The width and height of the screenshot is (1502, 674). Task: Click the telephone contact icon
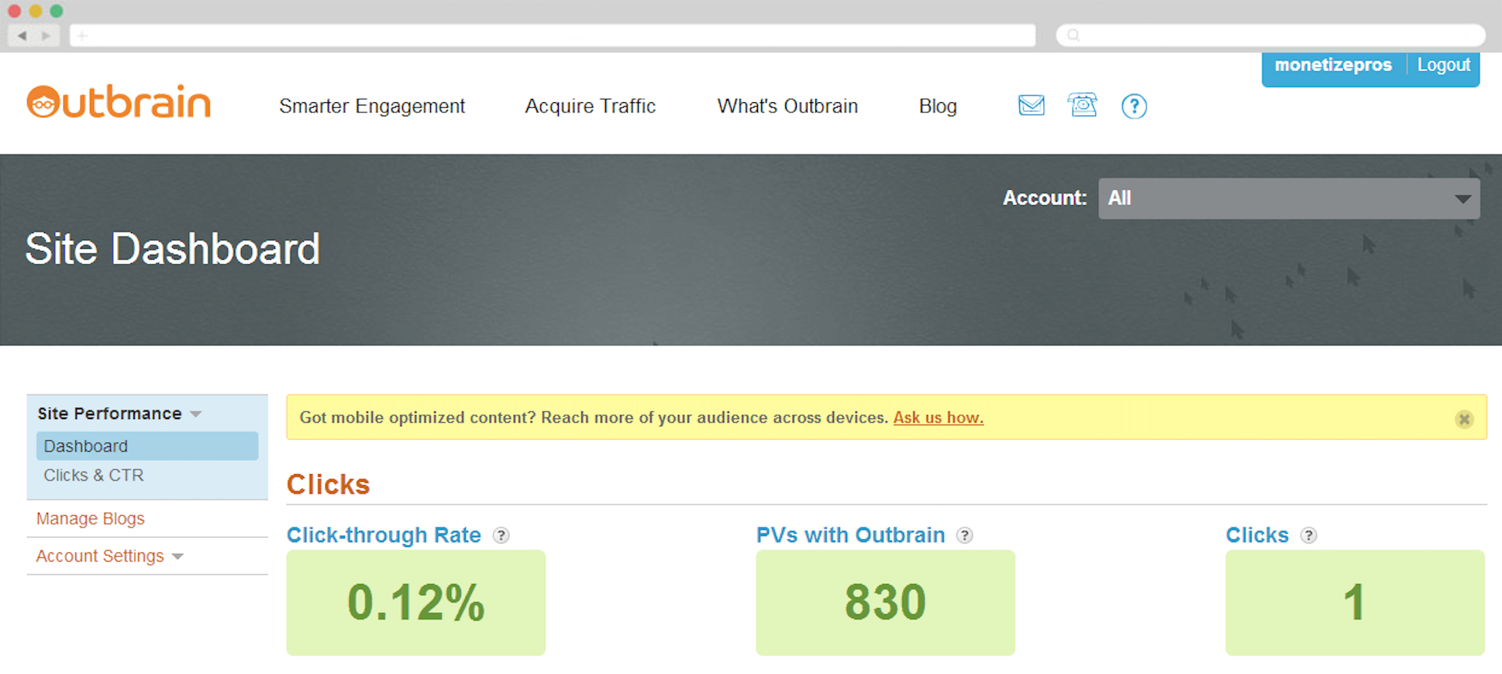(1082, 105)
